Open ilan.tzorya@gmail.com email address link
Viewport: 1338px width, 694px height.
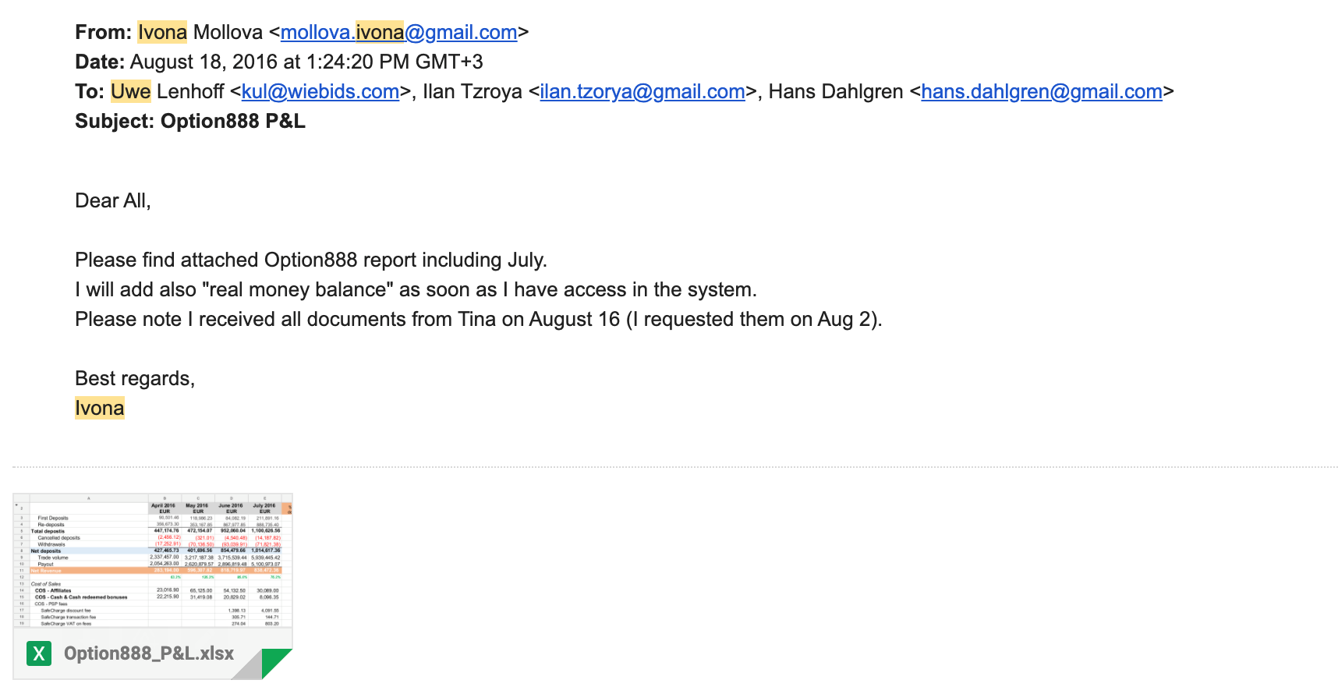[x=642, y=91]
